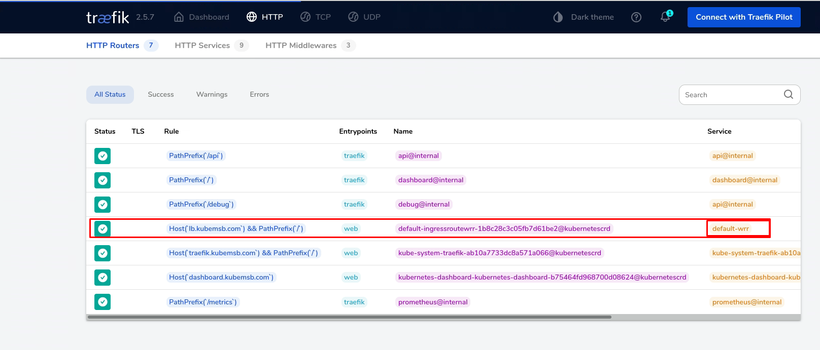Switch to the HTTP Services tab
This screenshot has width=820, height=350.
tap(202, 46)
